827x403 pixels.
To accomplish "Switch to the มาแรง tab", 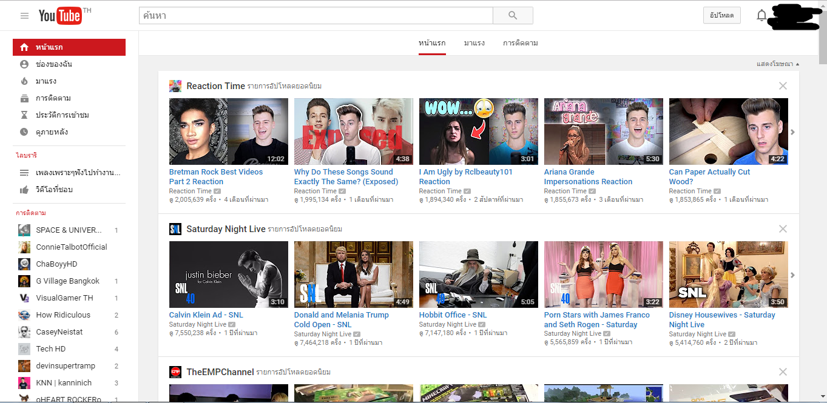I will click(x=474, y=43).
